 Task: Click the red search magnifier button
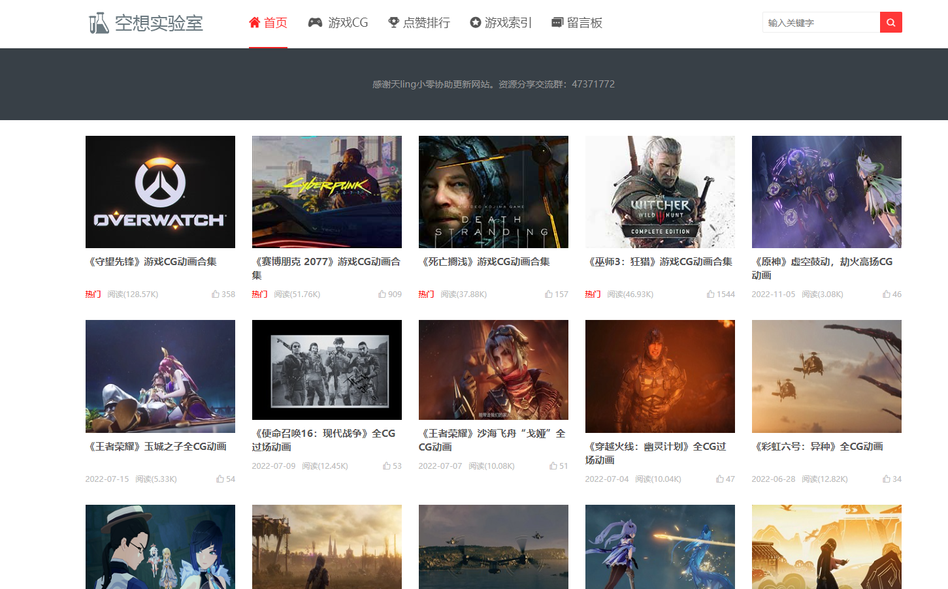(891, 22)
